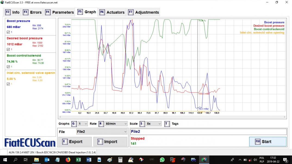Click the graph horizontal scrollbar
This screenshot has width=292, height=164.
pos(172,117)
